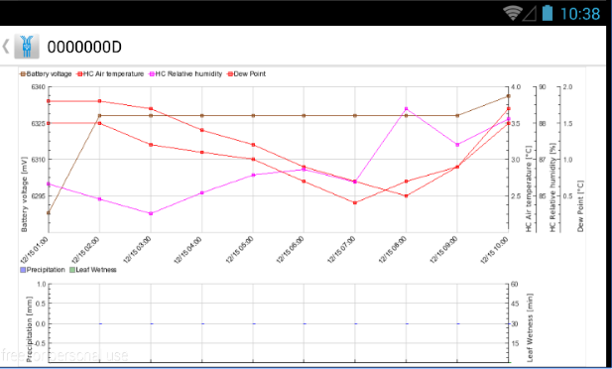Tap the magenta humidity point at 09:00
Image resolution: width=612 pixels, height=369 pixels.
point(457,145)
